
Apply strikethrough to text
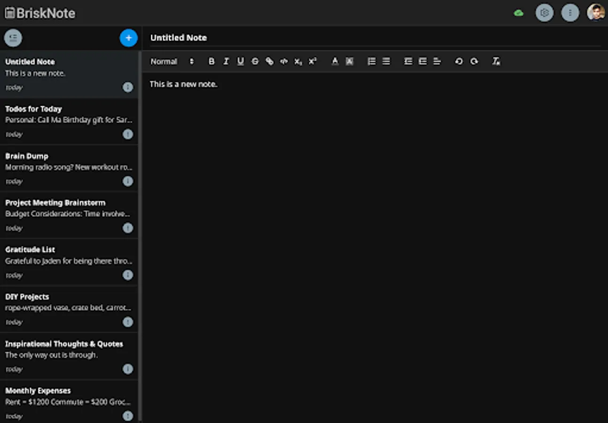[x=255, y=61]
